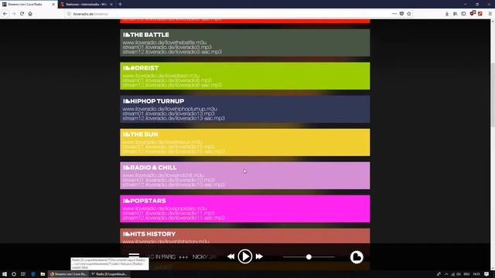Click the site info icon left of the URL

69,14
